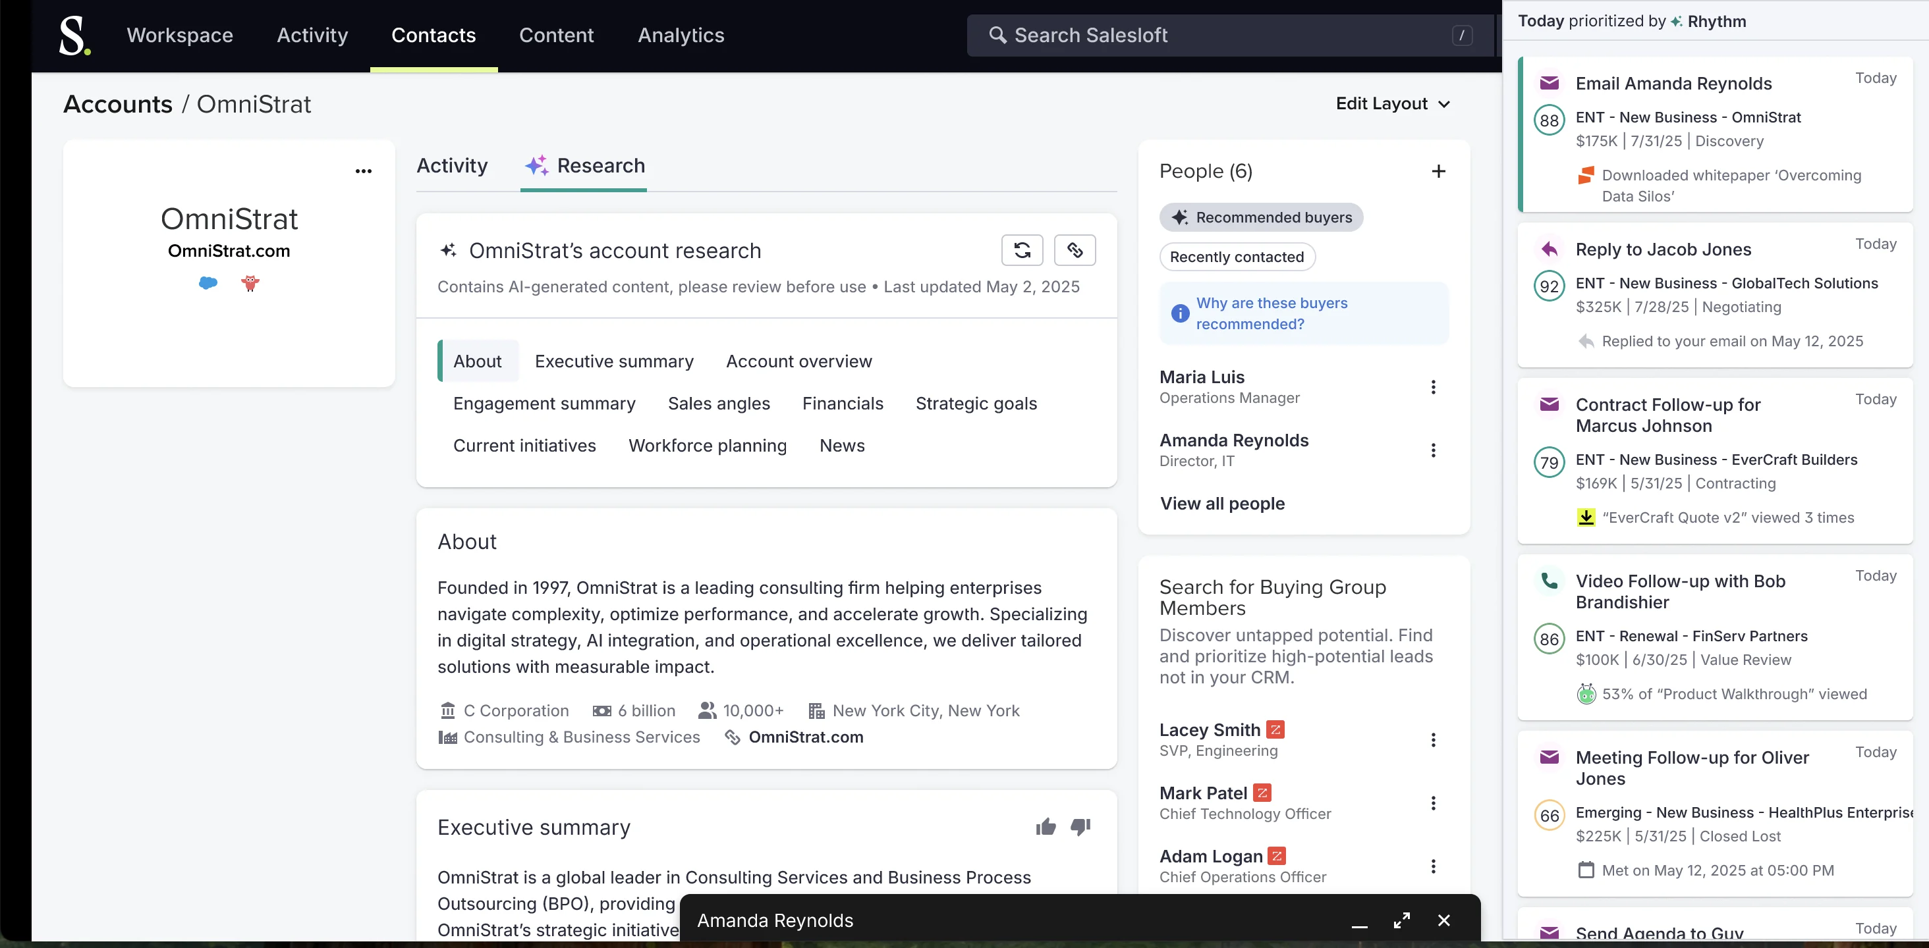Jump to Engagement summary section
The image size is (1929, 948).
(544, 404)
